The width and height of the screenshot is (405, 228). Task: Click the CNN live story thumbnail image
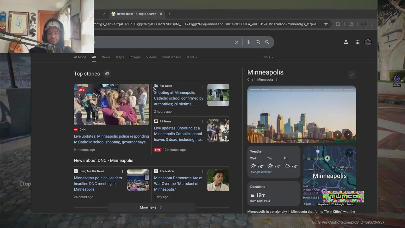click(x=111, y=104)
